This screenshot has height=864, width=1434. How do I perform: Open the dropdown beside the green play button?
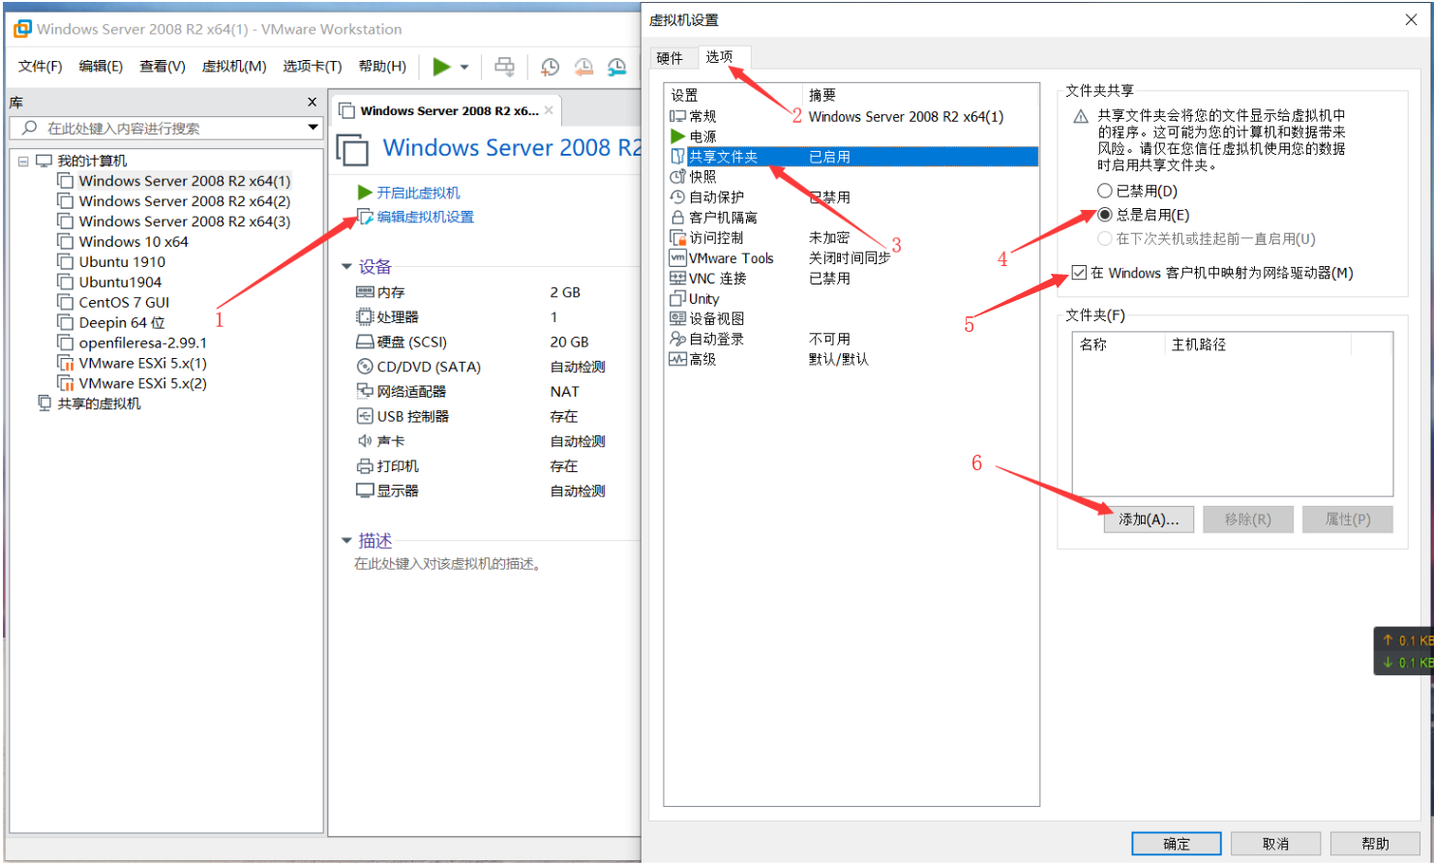point(463,67)
